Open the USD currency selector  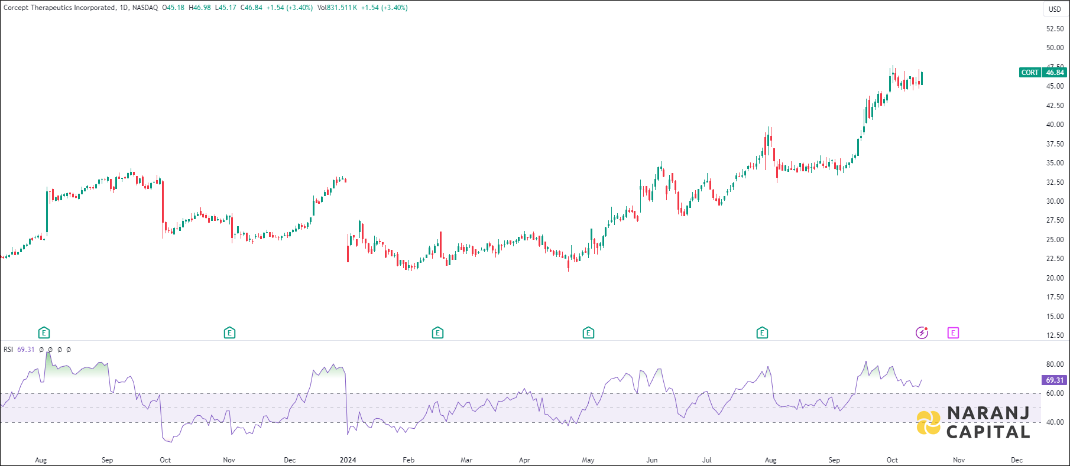click(x=1055, y=9)
